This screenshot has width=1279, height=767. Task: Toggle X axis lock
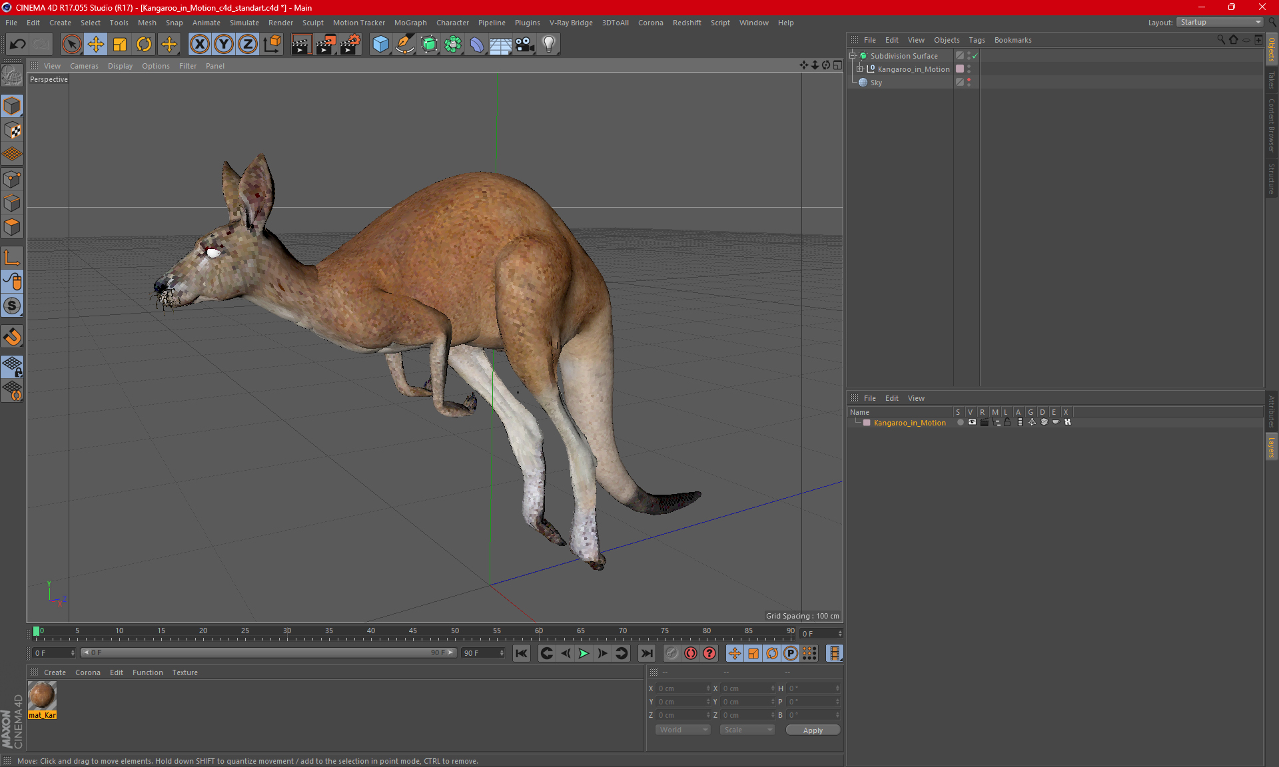pyautogui.click(x=199, y=45)
